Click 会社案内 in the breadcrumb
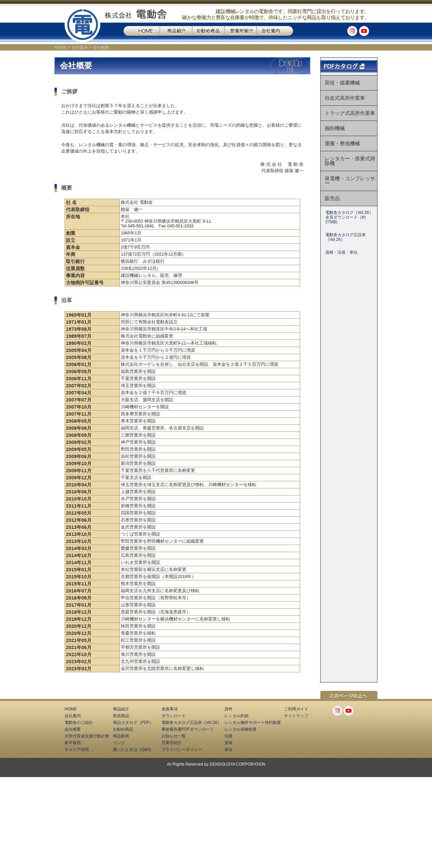The width and height of the screenshot is (432, 865). coord(80,47)
